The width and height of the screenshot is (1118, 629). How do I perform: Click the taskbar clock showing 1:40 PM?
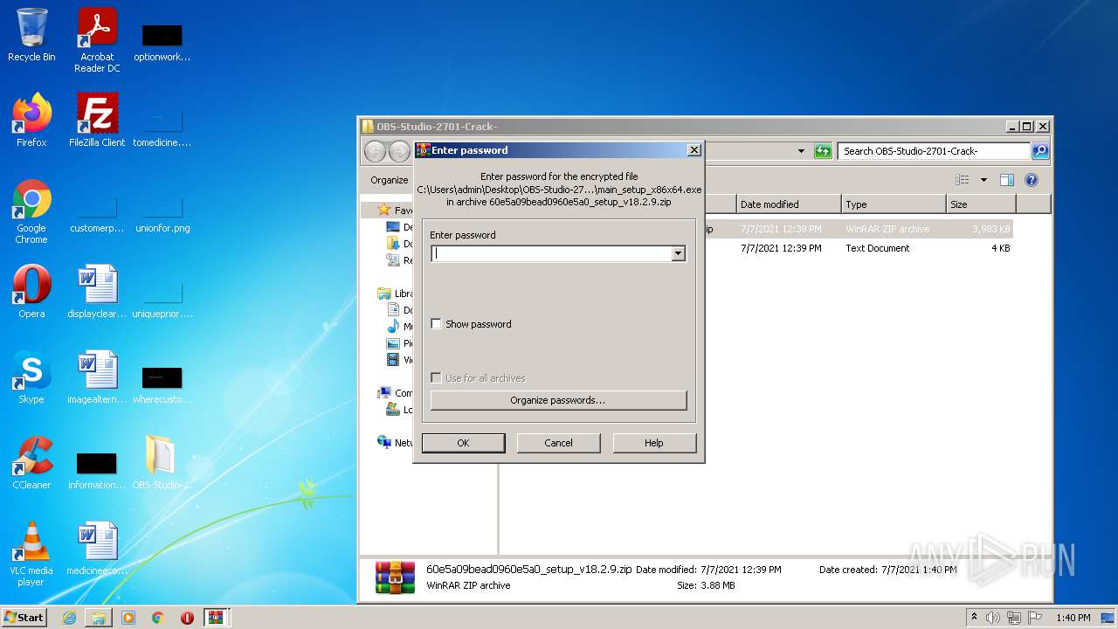[x=1073, y=618]
